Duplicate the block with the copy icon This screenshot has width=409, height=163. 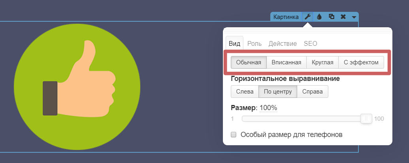pos(332,17)
